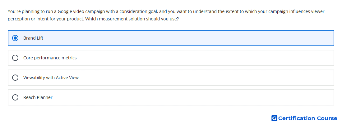Click blank space inside Core performance metrics box

point(205,58)
